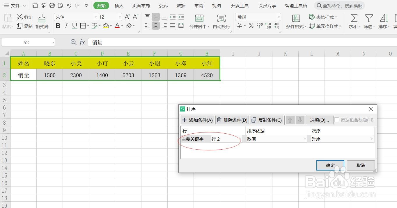
Task: Switch to 审阅 tab
Action: coord(199,6)
